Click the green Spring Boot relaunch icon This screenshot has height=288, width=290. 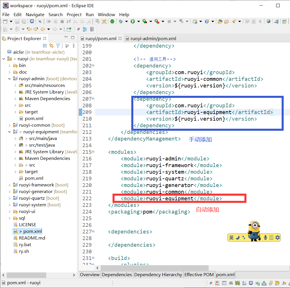[x=112, y=21]
